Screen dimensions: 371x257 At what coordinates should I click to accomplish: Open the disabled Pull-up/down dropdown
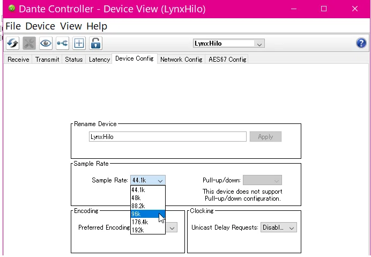tap(262, 180)
